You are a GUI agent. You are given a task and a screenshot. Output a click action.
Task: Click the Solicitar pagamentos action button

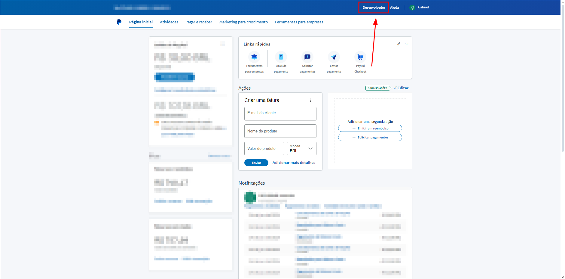point(370,137)
